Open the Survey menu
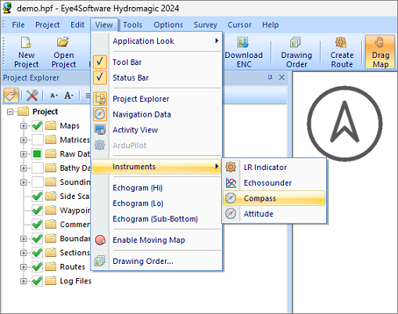This screenshot has height=314, width=398. (205, 25)
